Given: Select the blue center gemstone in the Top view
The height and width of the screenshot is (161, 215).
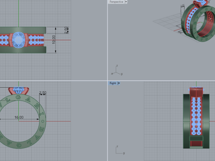Looking at the screenshot, I should tap(18, 40).
